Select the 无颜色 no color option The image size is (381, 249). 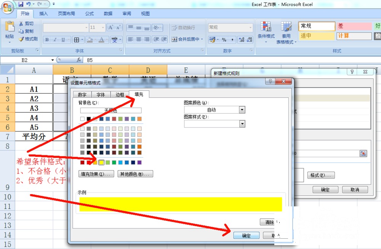111,110
